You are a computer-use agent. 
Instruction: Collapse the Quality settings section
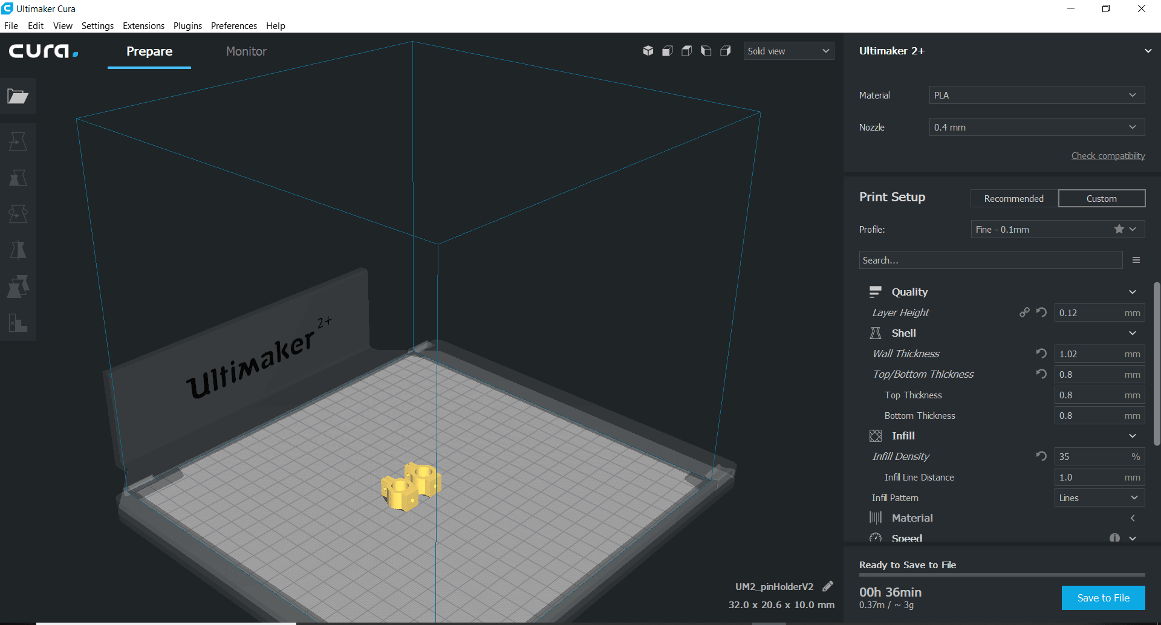pos(1133,292)
